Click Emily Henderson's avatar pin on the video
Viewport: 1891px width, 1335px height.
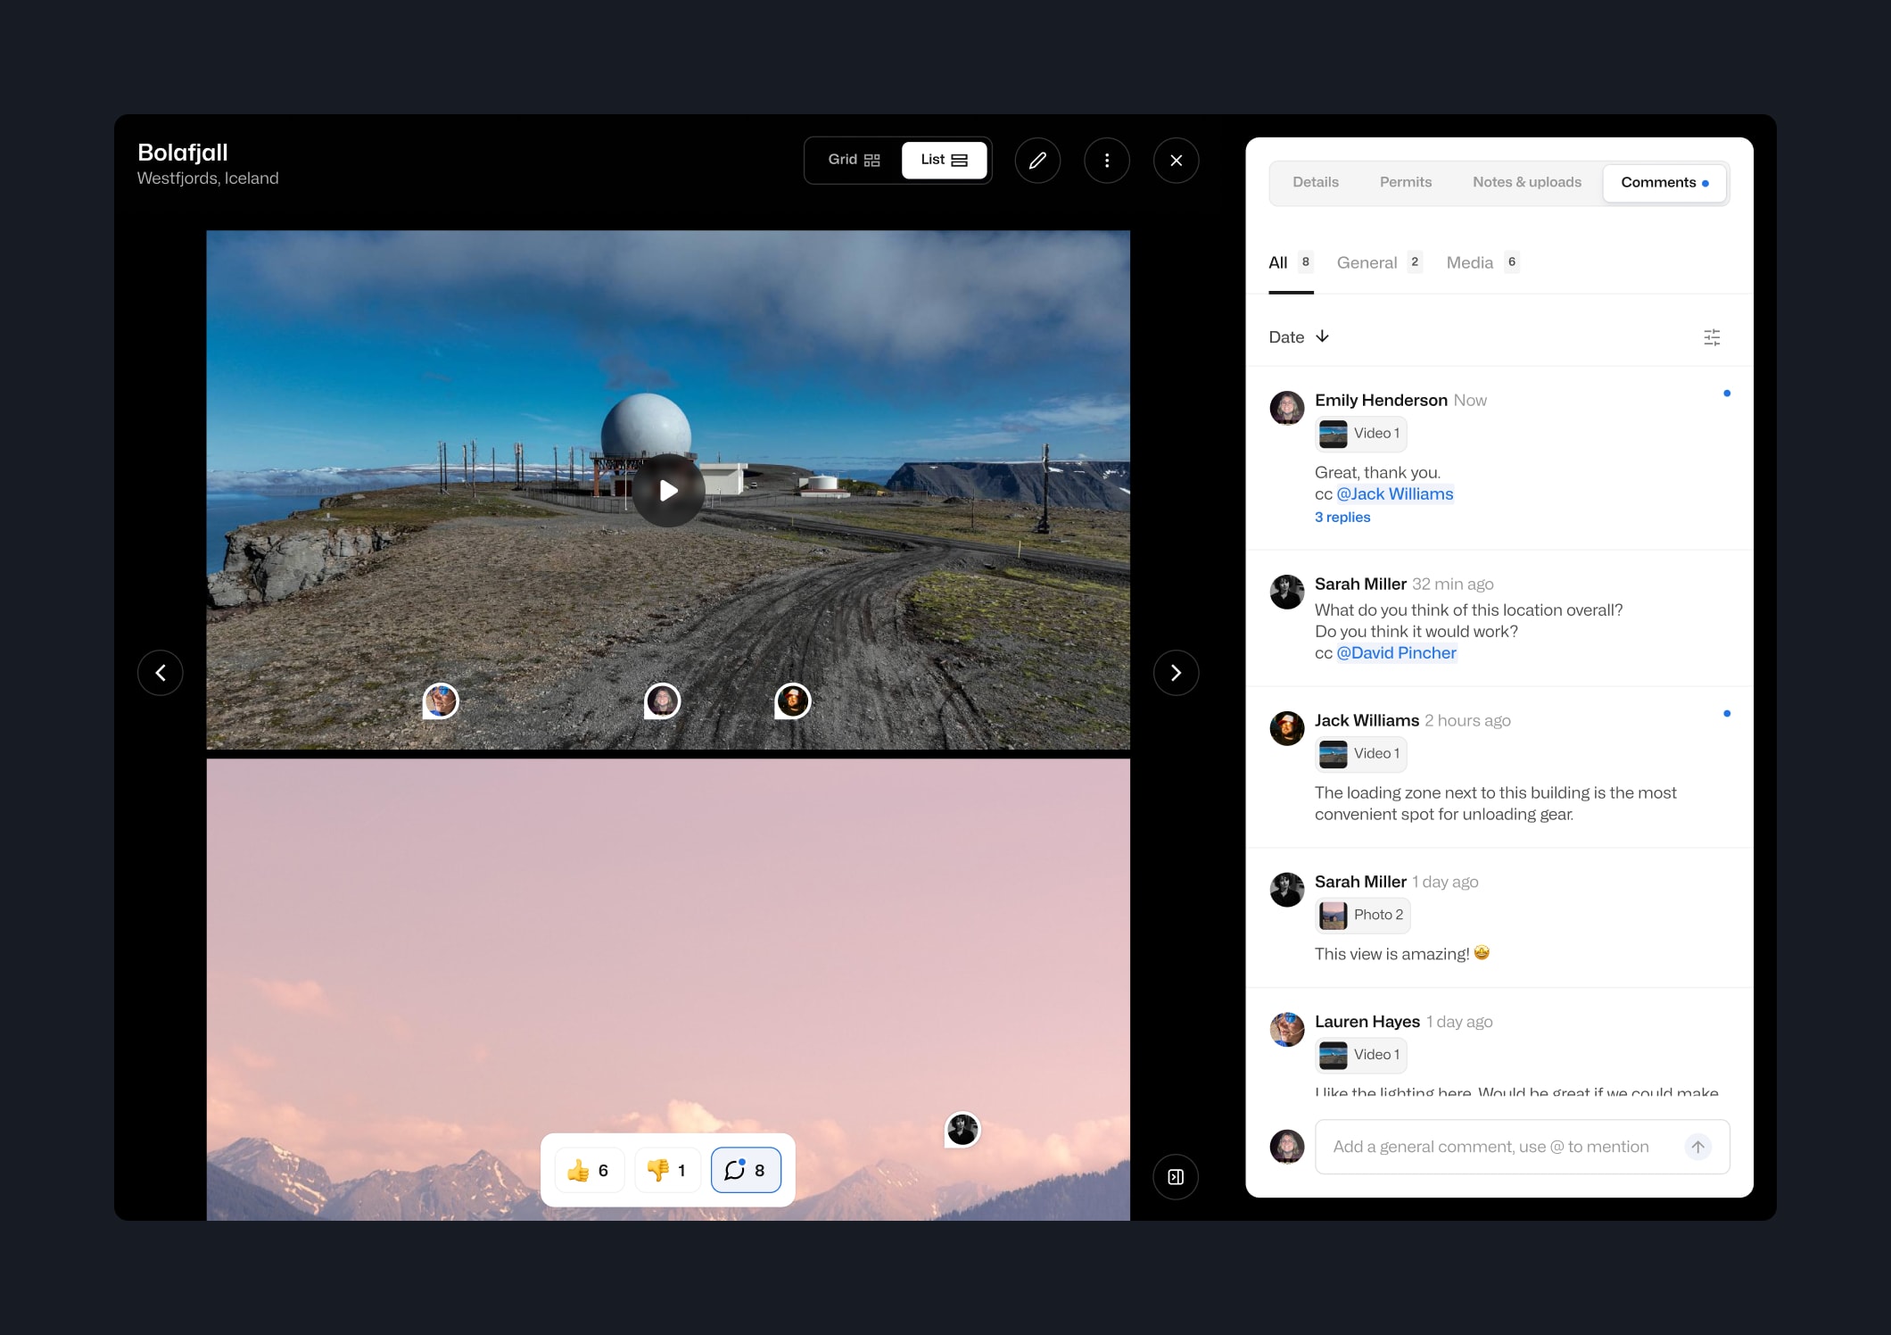pyautogui.click(x=662, y=701)
